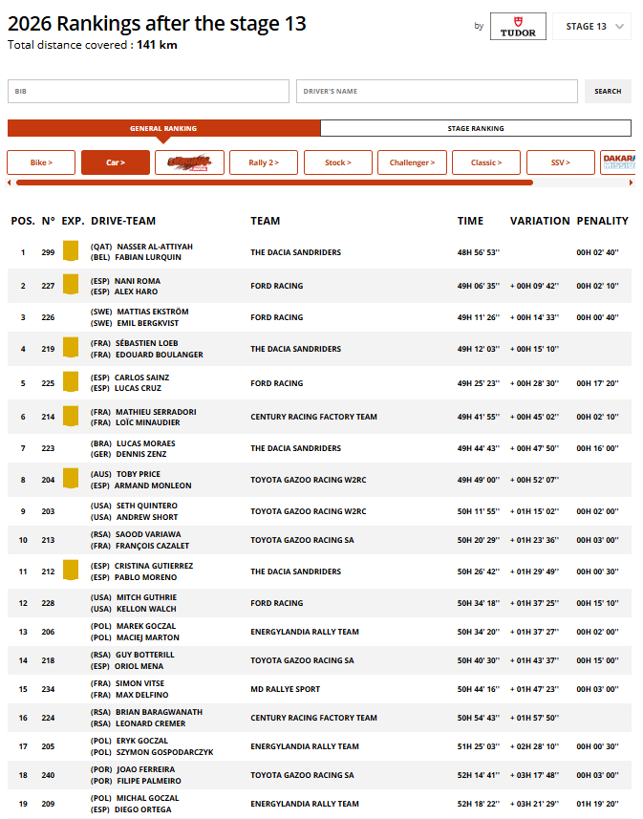The height and width of the screenshot is (819, 643).
Task: Click driver name JOAO FERREIRA
Action: [146, 770]
